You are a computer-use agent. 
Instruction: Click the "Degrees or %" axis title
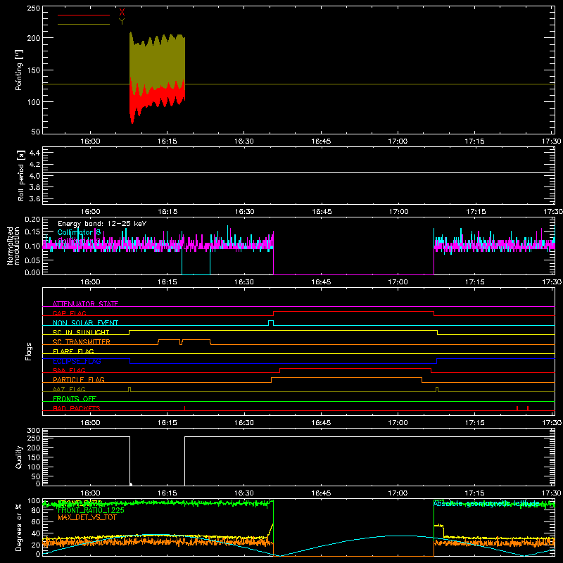[x=19, y=527]
